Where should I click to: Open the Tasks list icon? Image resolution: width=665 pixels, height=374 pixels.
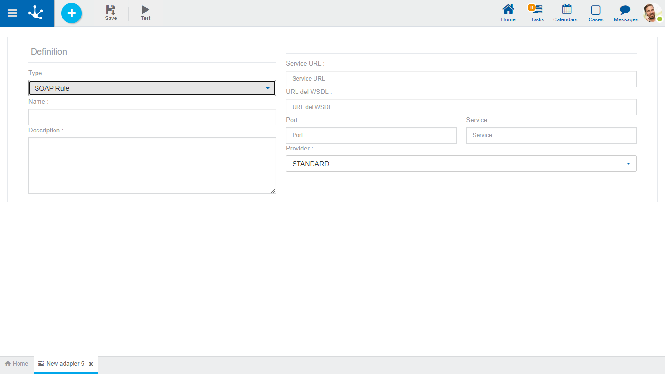(x=537, y=13)
